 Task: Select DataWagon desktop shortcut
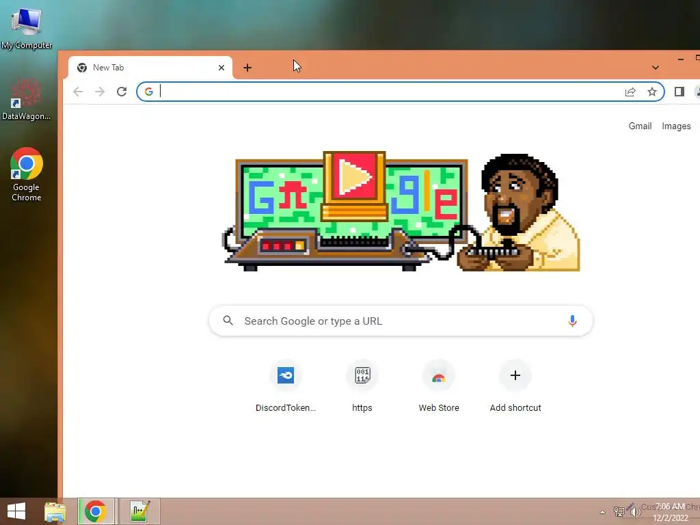[27, 100]
